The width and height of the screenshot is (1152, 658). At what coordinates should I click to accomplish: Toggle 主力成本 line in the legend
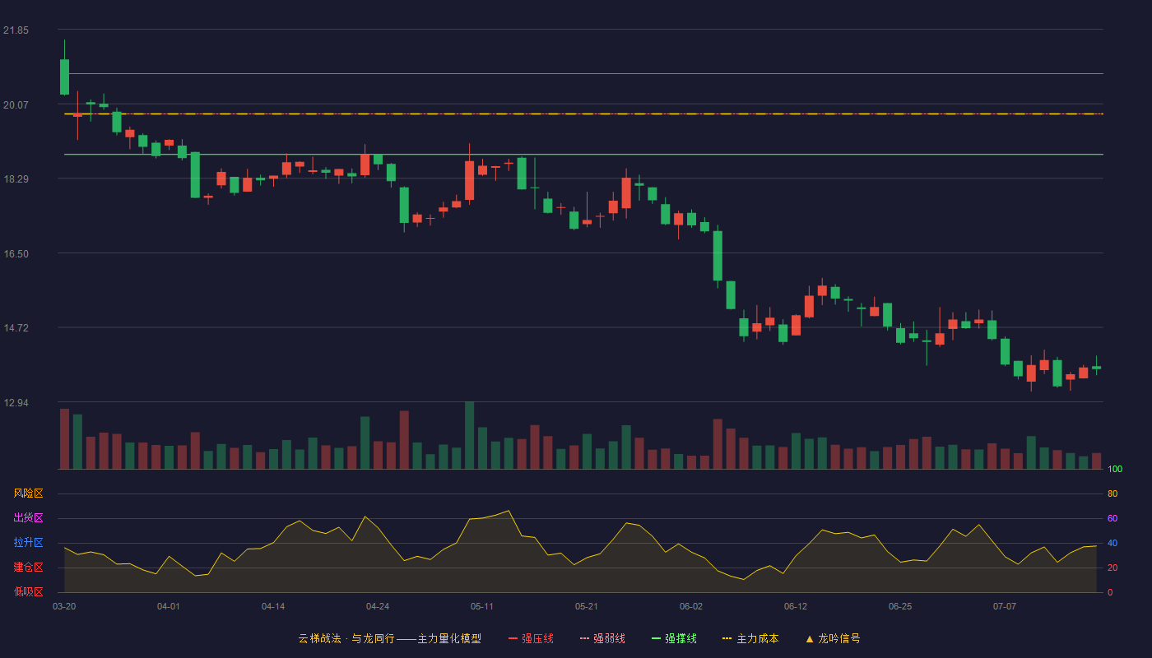[x=750, y=638]
